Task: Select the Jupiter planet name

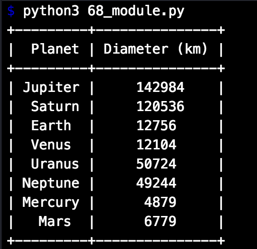Action: pos(51,87)
